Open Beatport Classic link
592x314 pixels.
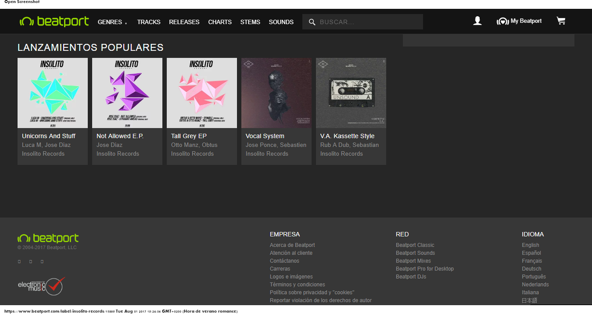[x=415, y=245]
